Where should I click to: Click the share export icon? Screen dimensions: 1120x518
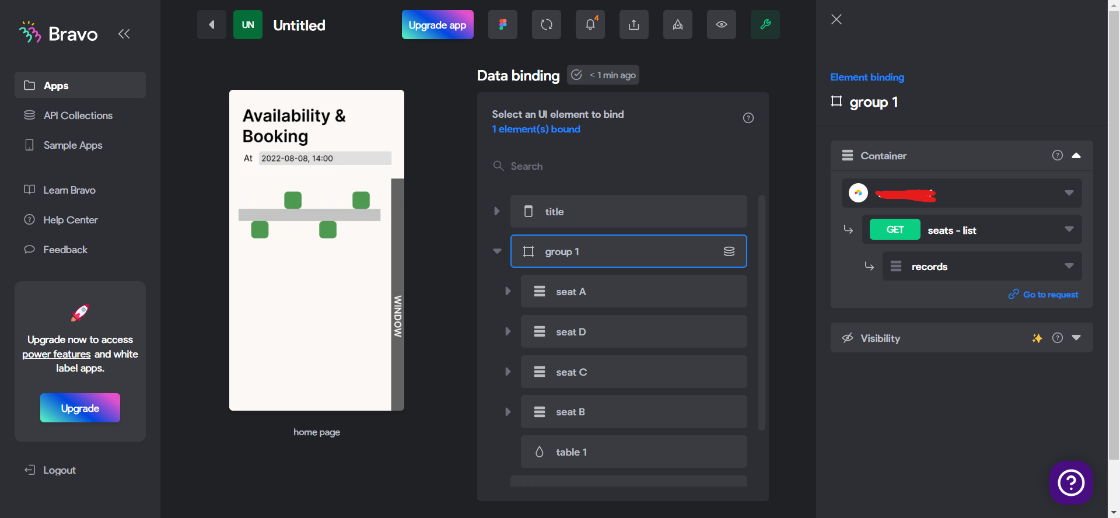[633, 24]
